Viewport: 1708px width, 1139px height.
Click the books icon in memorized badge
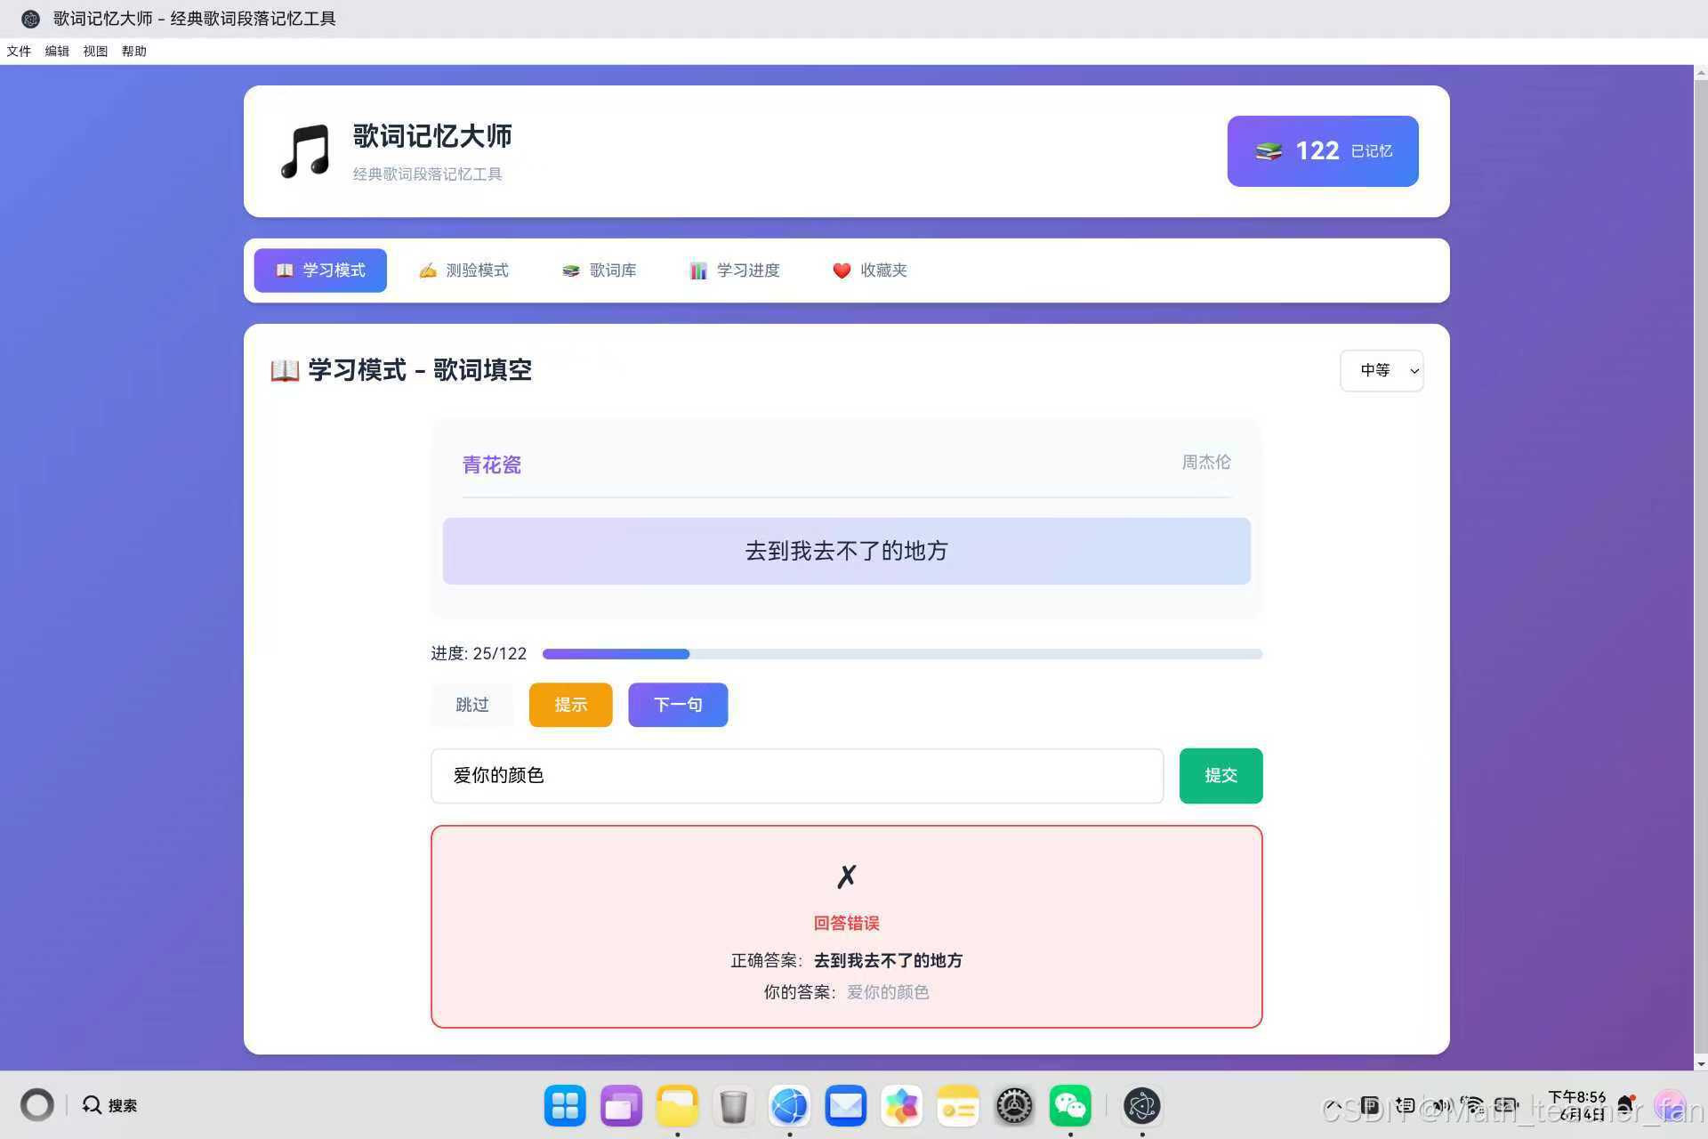[1269, 151]
